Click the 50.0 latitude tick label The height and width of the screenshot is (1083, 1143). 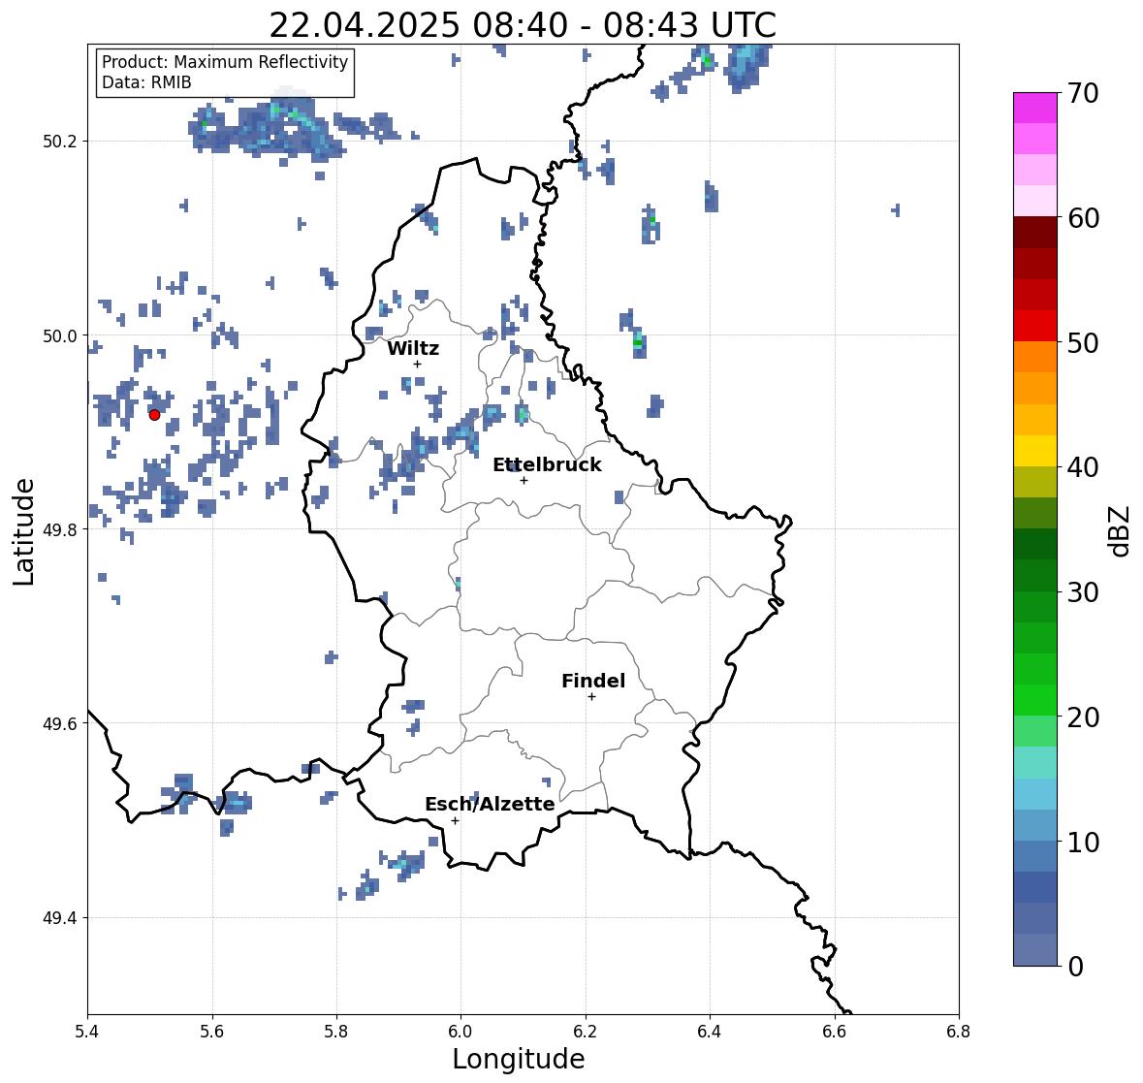[59, 336]
